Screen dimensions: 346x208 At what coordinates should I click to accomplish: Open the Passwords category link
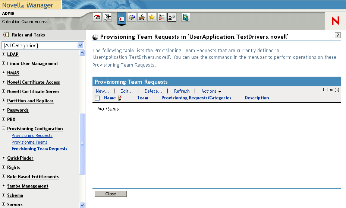tap(18, 110)
